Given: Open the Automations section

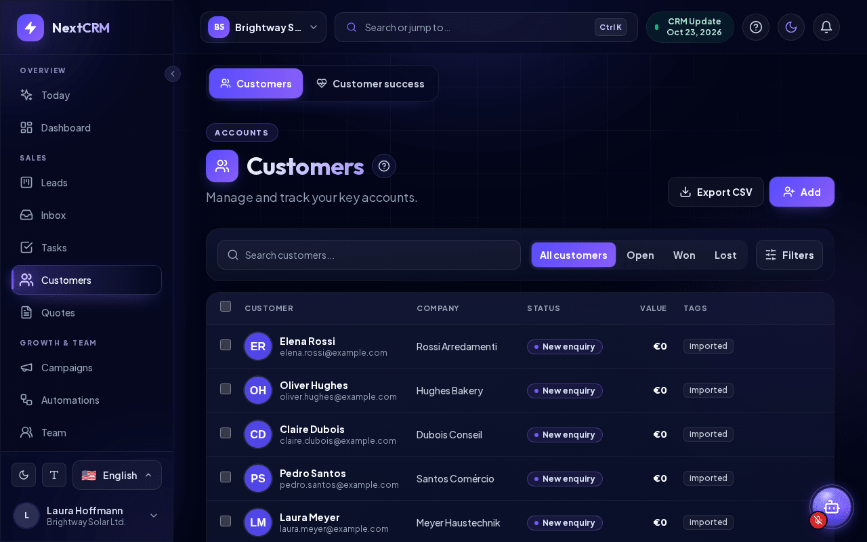Looking at the screenshot, I should pos(87,400).
